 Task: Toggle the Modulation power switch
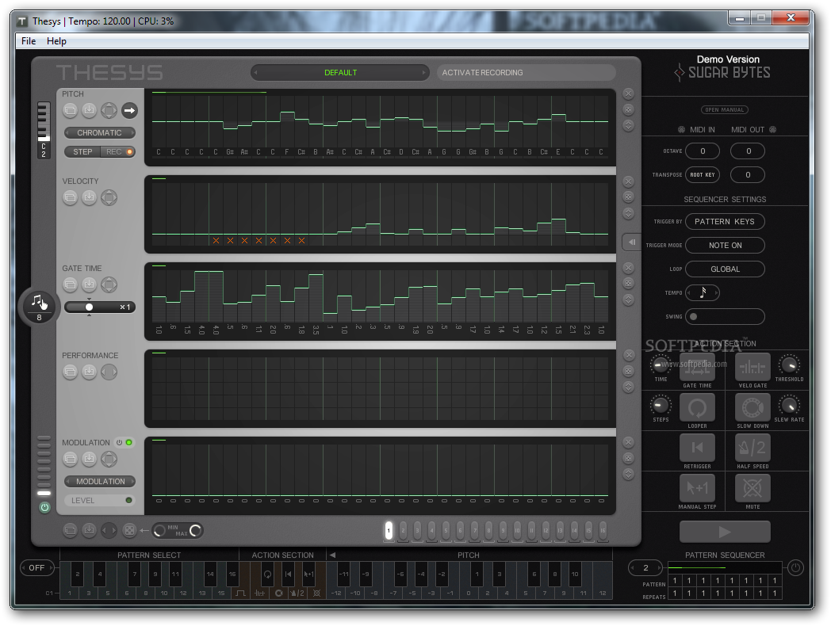click(x=119, y=443)
